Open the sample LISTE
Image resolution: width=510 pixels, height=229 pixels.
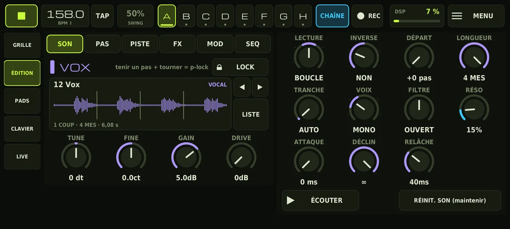click(251, 114)
